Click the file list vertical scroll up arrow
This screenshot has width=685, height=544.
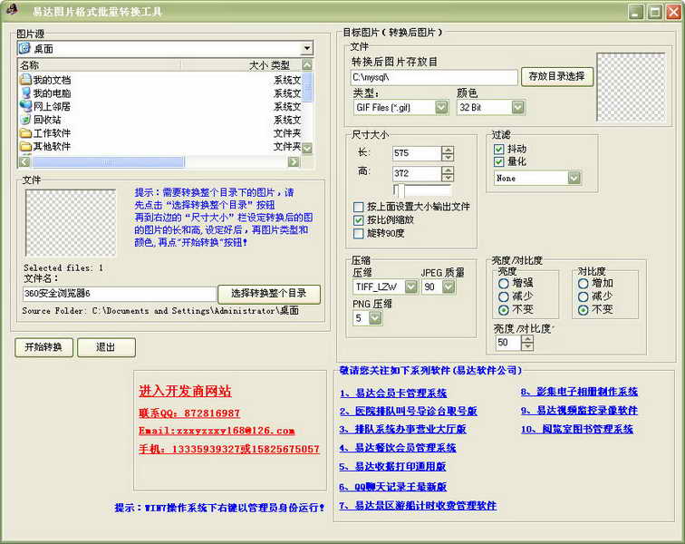coord(307,65)
